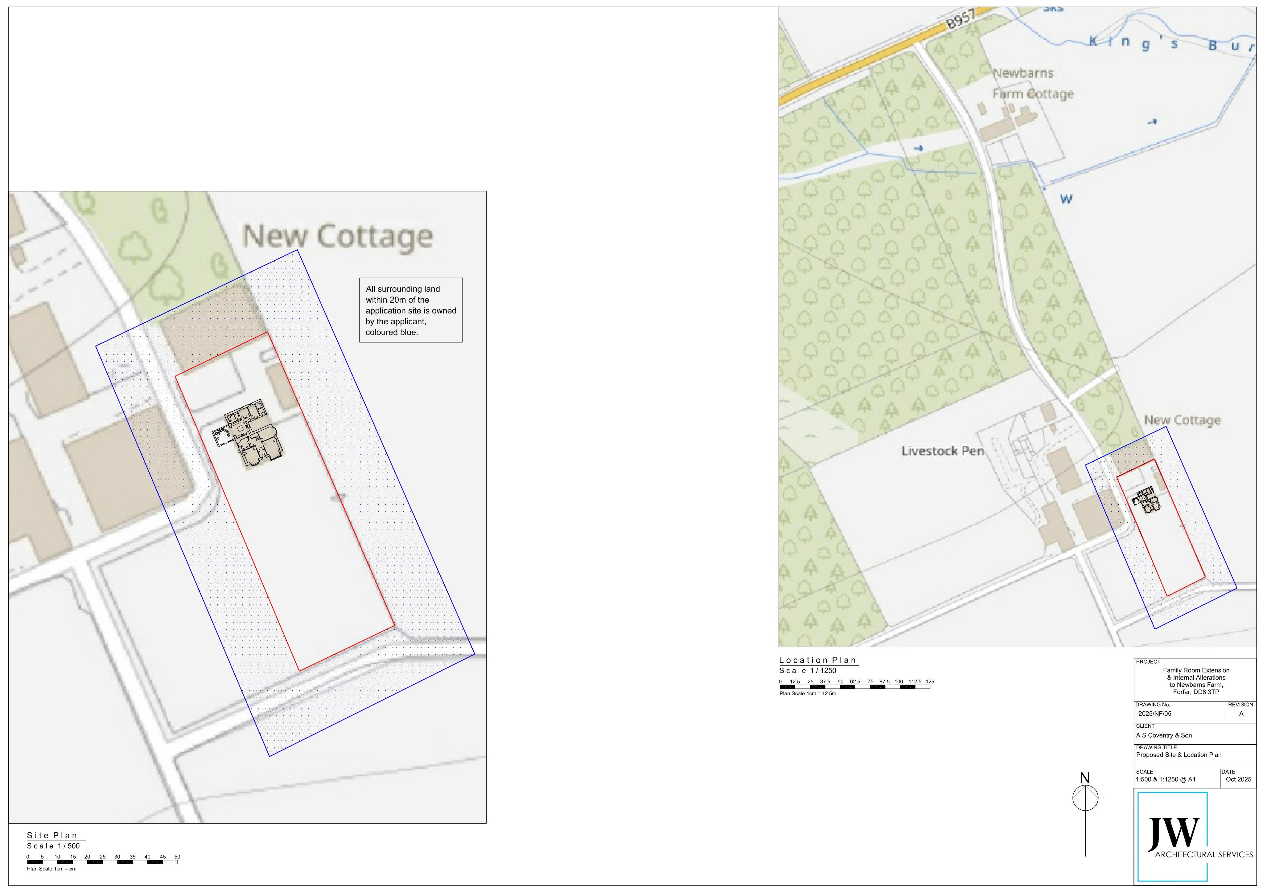Click 'Newbarns Farm Cottage' map label

click(1033, 84)
